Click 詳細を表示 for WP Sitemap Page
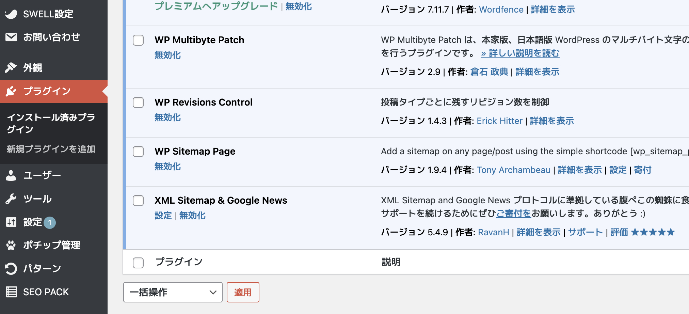The width and height of the screenshot is (689, 314). click(x=580, y=170)
